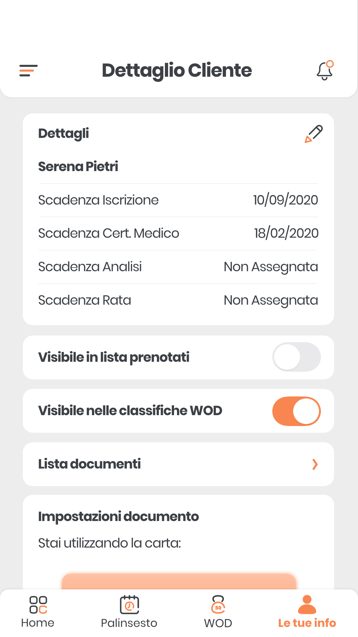The image size is (358, 637).
Task: Click the Scadenza Cert. Medico date 18/02/2020
Action: pos(286,233)
